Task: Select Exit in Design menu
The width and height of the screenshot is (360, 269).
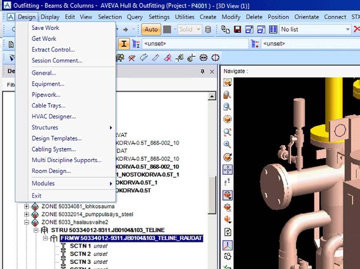Action: (x=36, y=196)
